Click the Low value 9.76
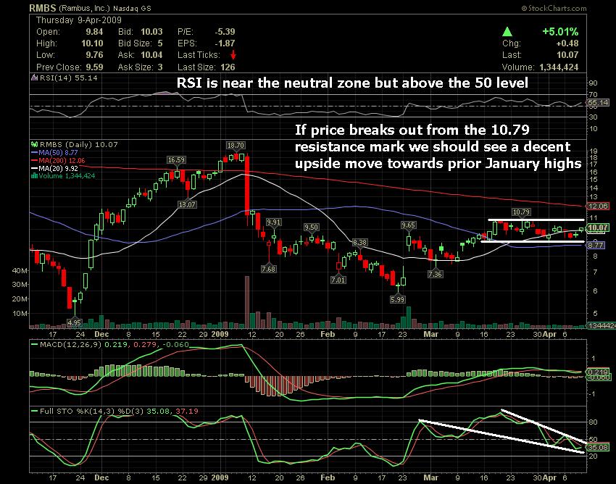Viewport: 616px width, 484px height. click(x=94, y=55)
